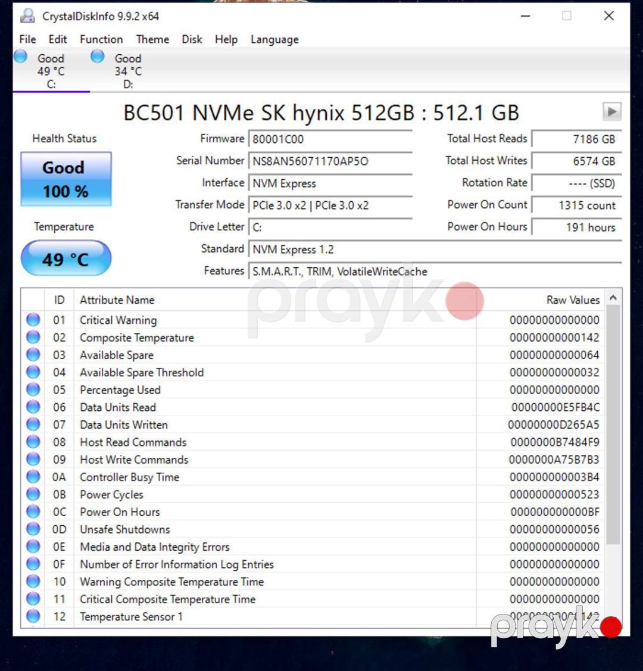
Task: Click Power On Count value 1315 count
Action: tap(577, 205)
